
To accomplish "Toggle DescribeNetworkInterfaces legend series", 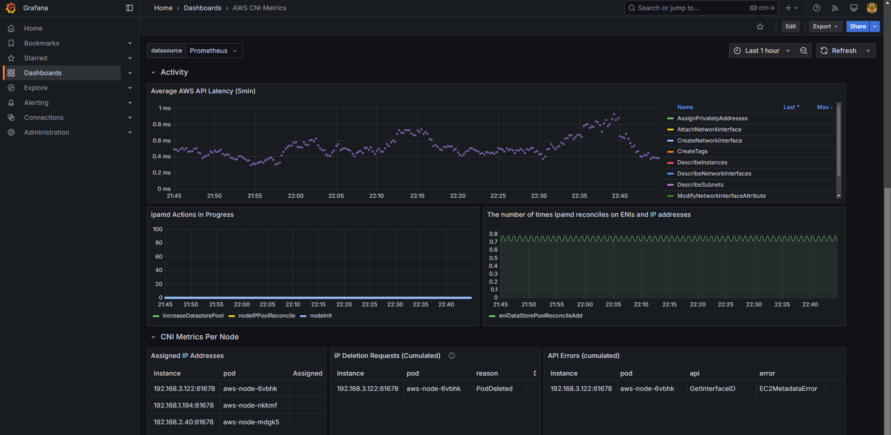I will click(x=714, y=174).
